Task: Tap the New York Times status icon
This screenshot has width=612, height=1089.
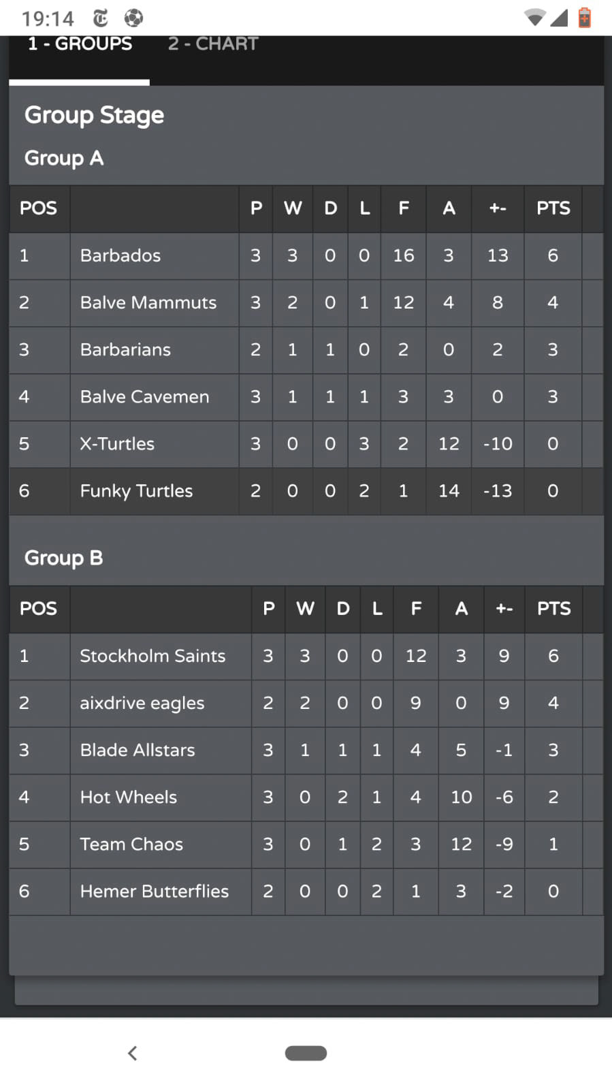Action: coord(100,18)
